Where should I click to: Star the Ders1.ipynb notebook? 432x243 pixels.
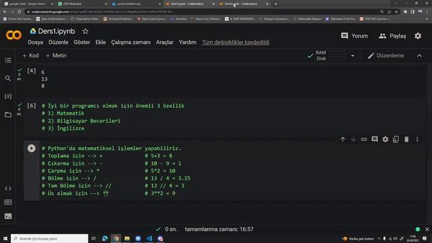pos(86,32)
